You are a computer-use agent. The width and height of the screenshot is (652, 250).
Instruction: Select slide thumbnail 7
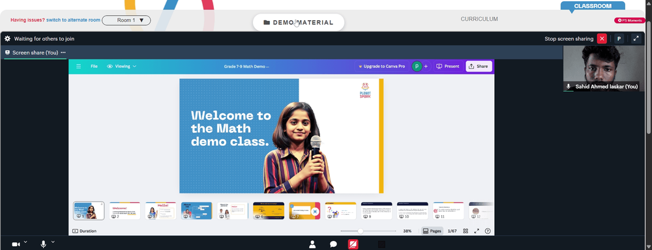pos(304,210)
